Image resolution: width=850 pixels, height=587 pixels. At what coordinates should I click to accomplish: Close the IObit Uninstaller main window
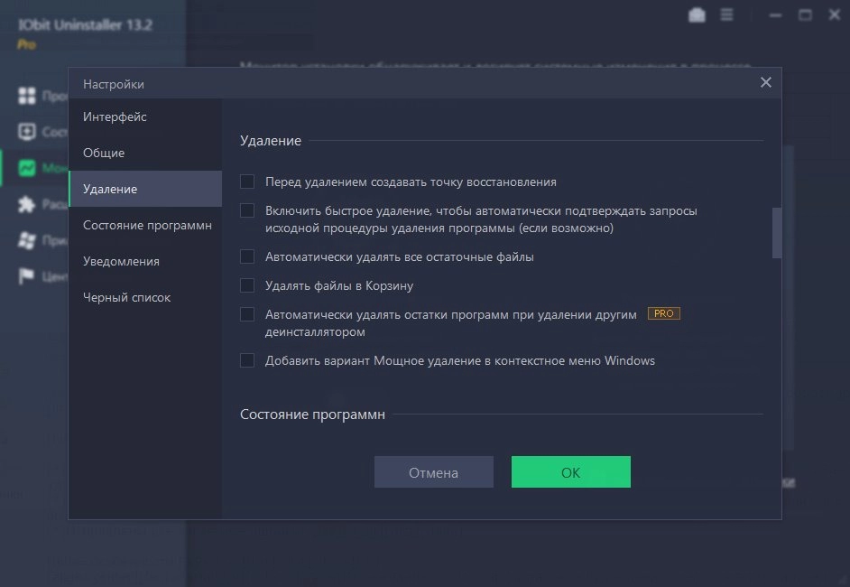click(835, 15)
